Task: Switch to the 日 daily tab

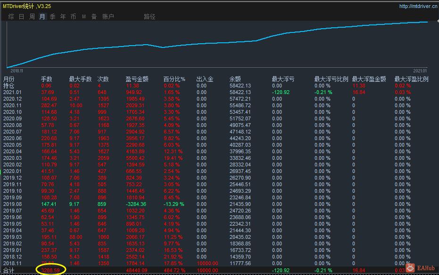Action: (22, 16)
